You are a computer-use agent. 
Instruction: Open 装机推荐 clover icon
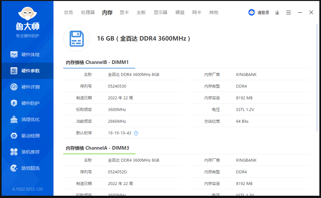(14, 152)
